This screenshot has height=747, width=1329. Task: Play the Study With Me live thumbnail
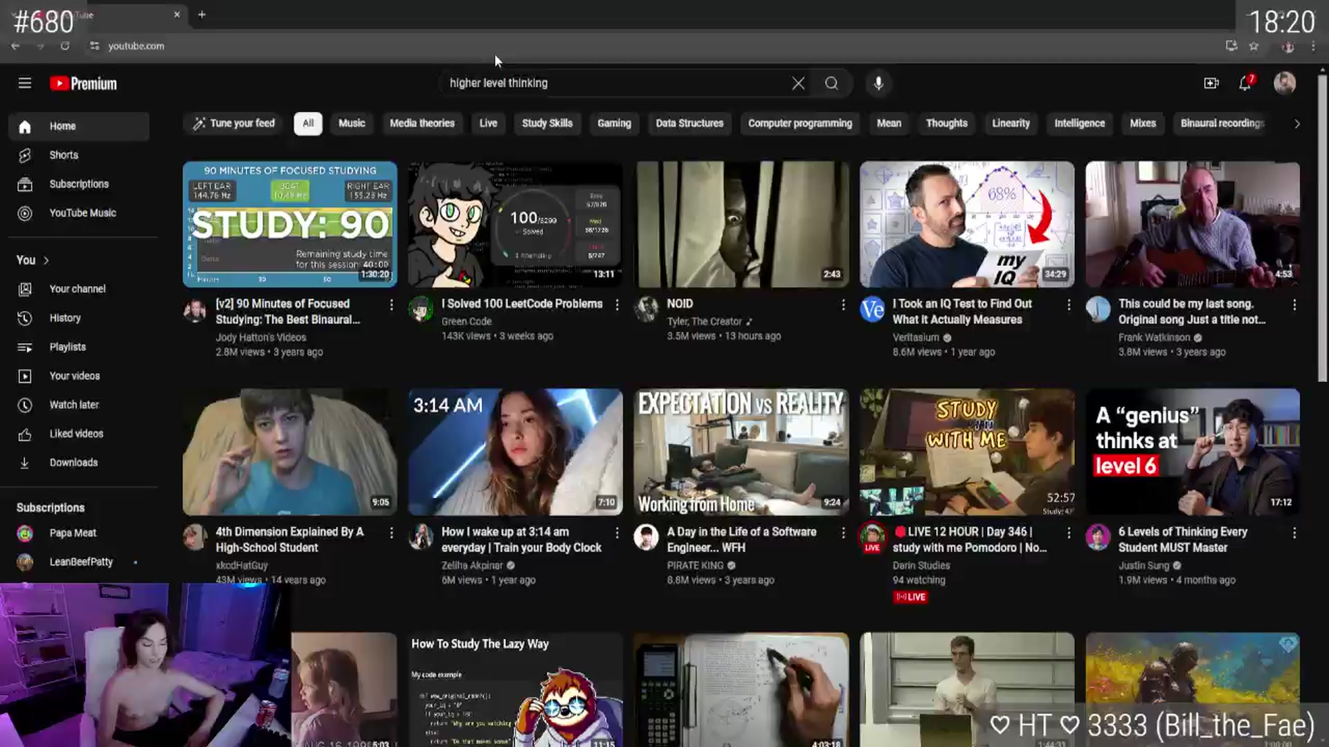tap(967, 452)
